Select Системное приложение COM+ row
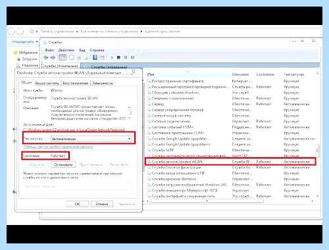This screenshot has width=329, height=250. click(231, 133)
